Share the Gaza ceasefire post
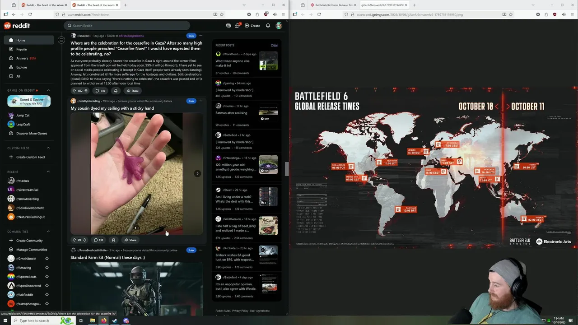Viewport: 578px width, 325px height. click(132, 91)
